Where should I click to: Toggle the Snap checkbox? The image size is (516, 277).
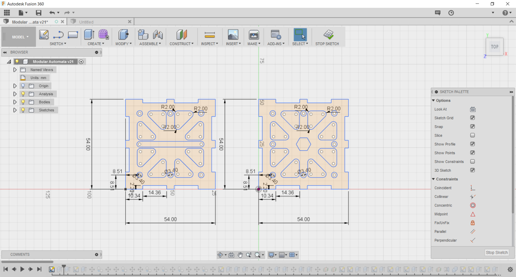472,126
